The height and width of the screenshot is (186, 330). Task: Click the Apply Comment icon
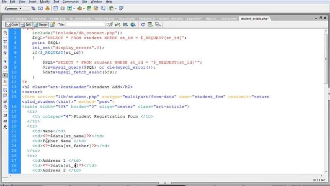[5, 90]
